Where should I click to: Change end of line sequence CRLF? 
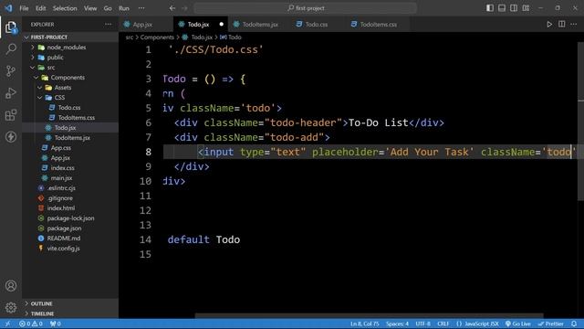(443, 324)
